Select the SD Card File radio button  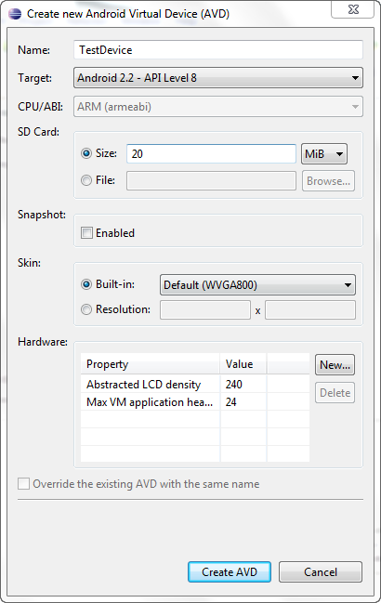point(86,180)
